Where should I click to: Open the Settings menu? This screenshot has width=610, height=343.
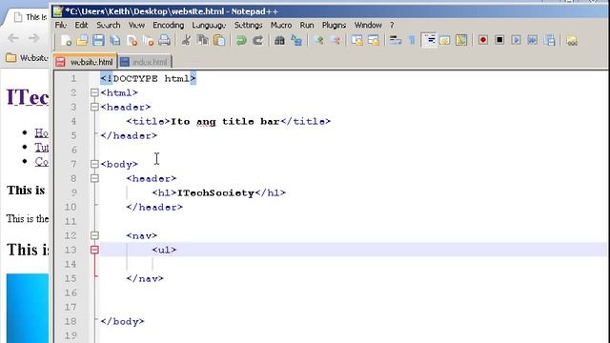tap(248, 25)
